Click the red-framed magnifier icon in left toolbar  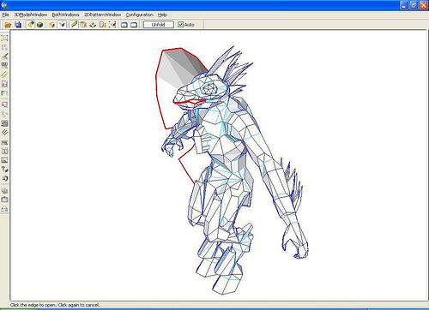pos(4,104)
